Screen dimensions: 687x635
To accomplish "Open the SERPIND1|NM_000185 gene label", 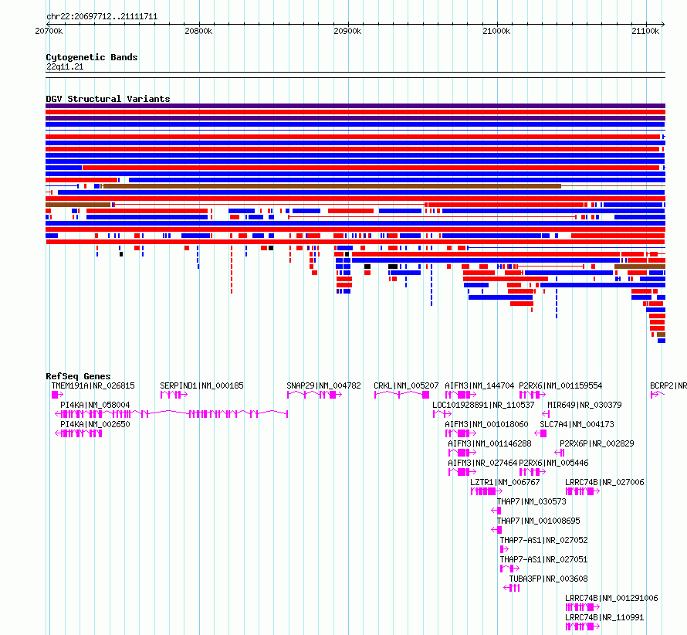I will pyautogui.click(x=201, y=385).
